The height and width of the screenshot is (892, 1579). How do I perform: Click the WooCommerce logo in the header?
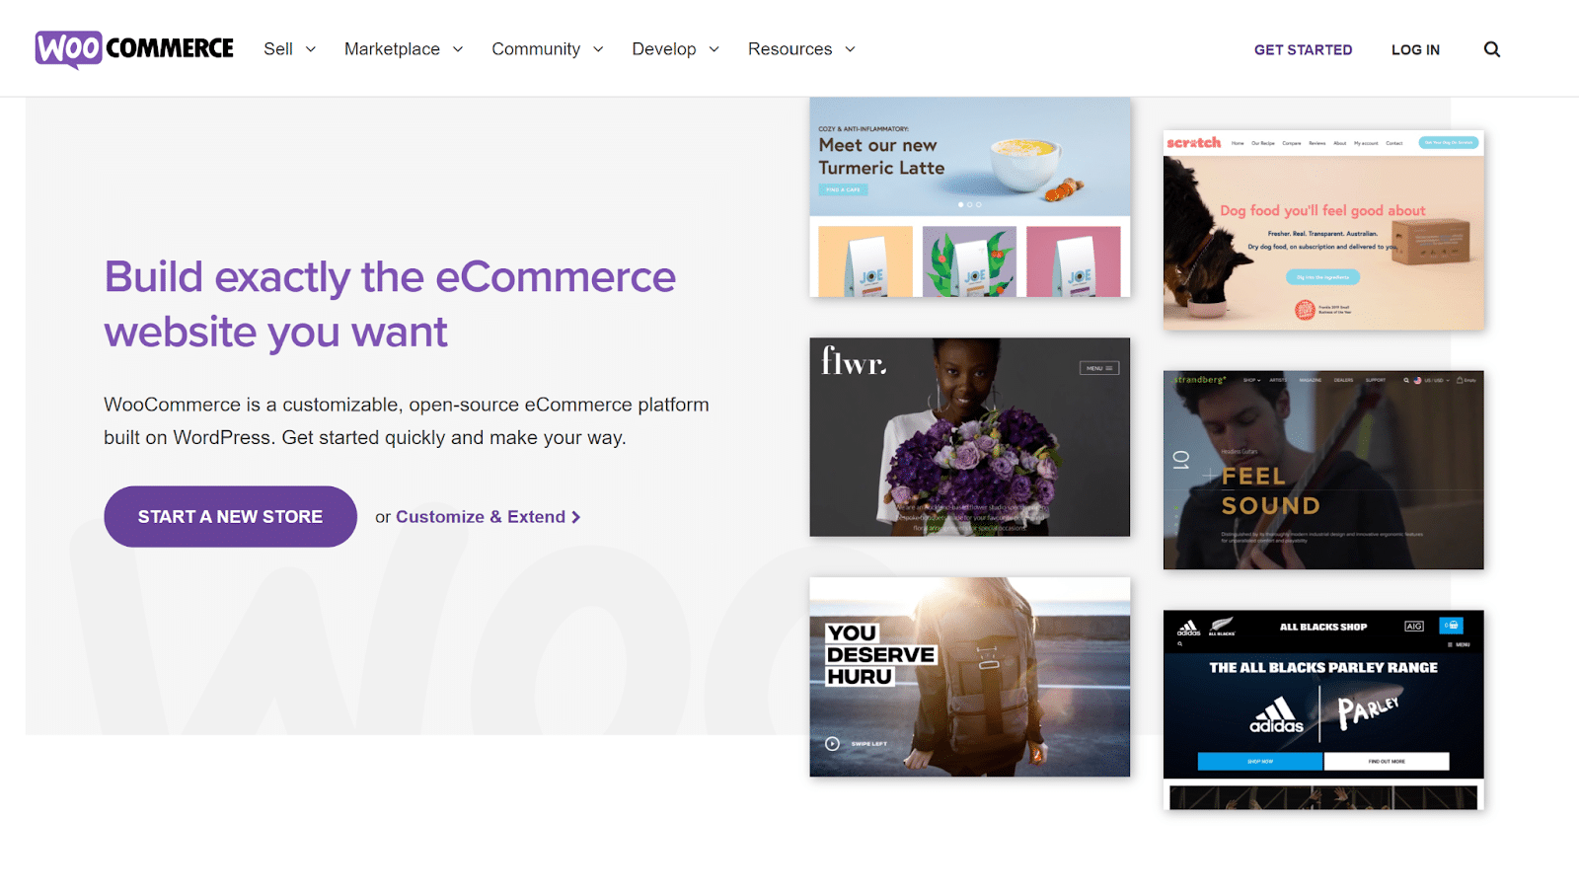[x=133, y=45]
